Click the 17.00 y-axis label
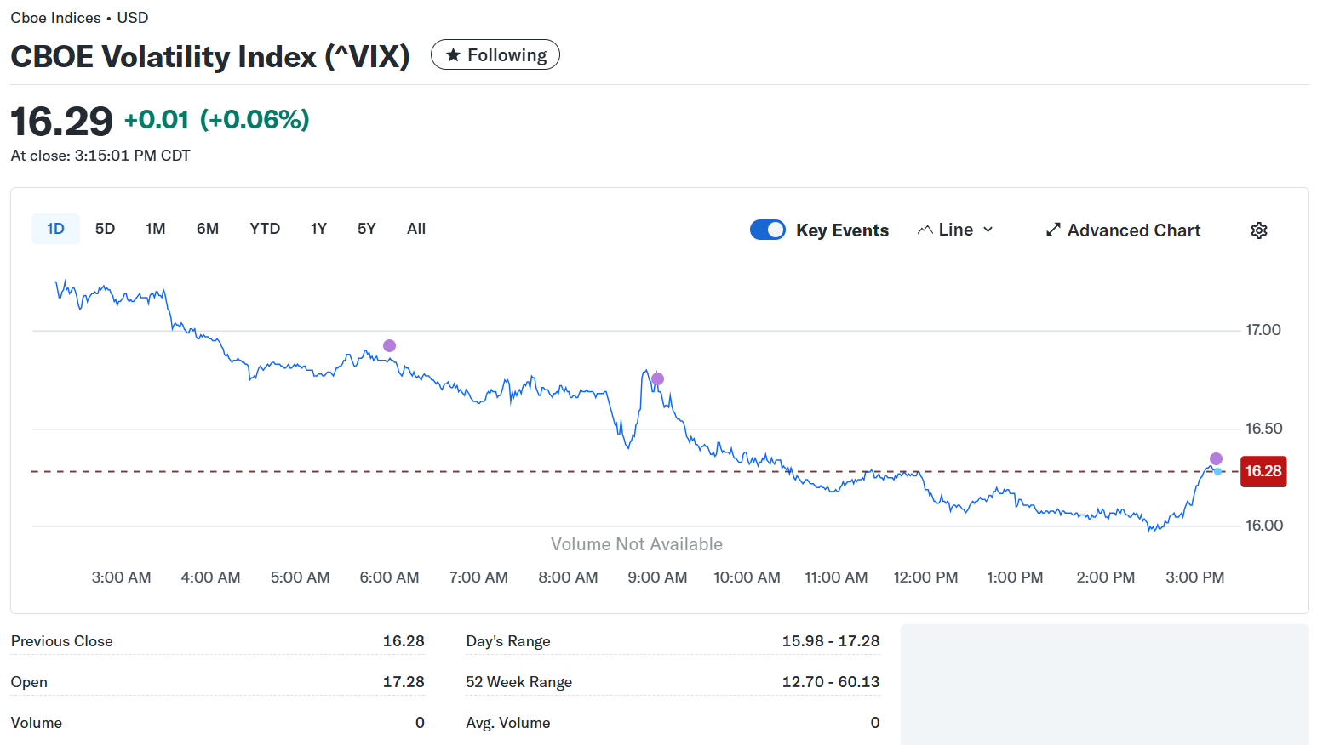 tap(1263, 330)
